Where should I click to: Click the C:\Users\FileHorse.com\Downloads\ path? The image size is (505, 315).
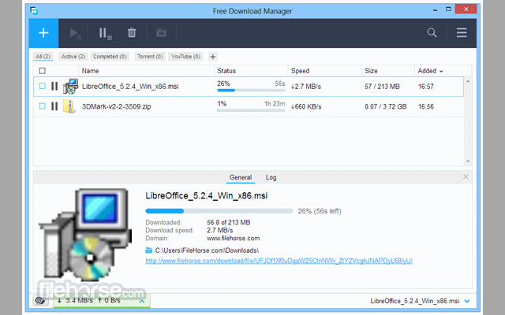point(207,250)
